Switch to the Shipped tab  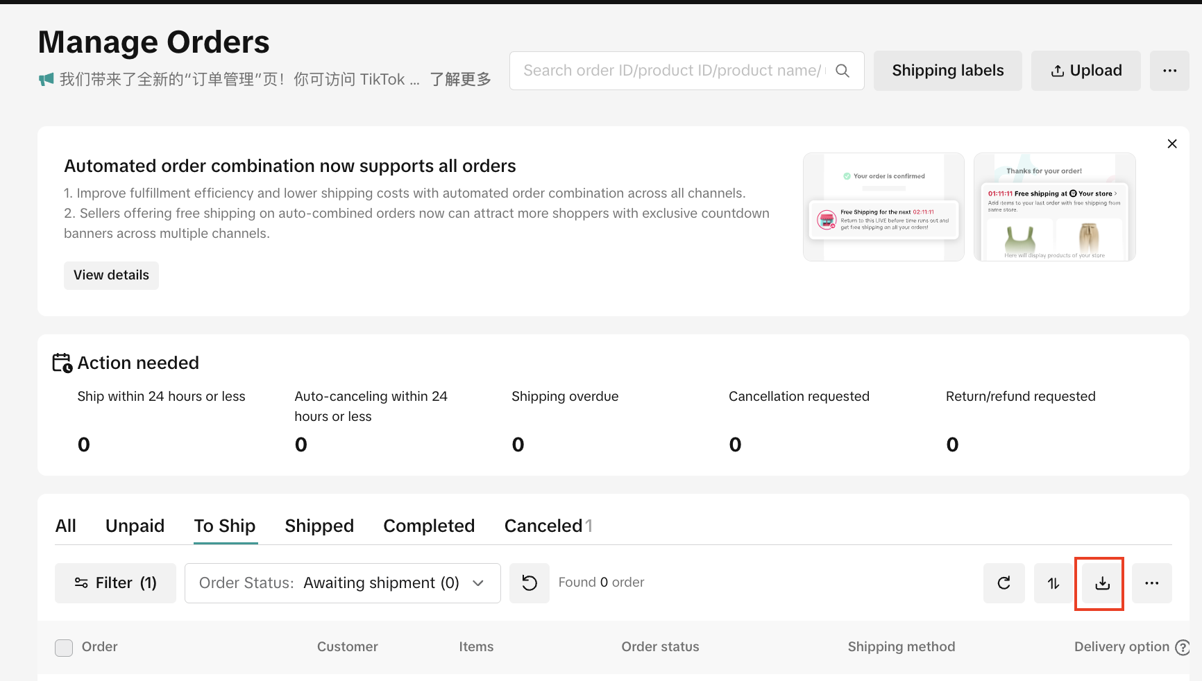click(x=319, y=526)
